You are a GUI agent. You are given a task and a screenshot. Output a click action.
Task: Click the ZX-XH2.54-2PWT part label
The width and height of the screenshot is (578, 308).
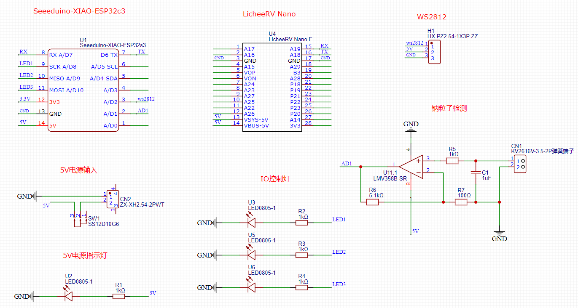coord(142,205)
